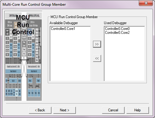The height and width of the screenshot is (118, 155).
Task: Go to previous page with Back button
Action: (x=40, y=110)
